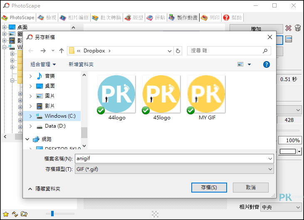This screenshot has width=304, height=220.
Task: Click Dropbox in the address path
Action: click(94, 51)
